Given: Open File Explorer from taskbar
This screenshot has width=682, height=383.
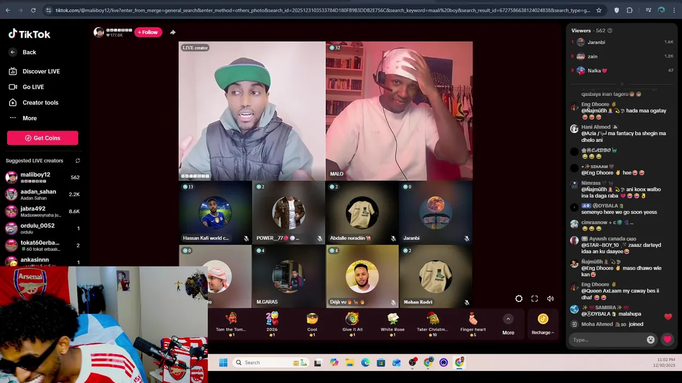Looking at the screenshot, I should [x=350, y=363].
